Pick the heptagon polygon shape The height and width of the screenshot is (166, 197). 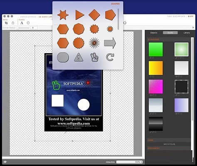(x=79, y=29)
